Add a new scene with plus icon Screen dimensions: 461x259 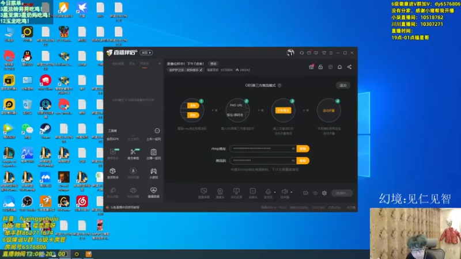[160, 63]
